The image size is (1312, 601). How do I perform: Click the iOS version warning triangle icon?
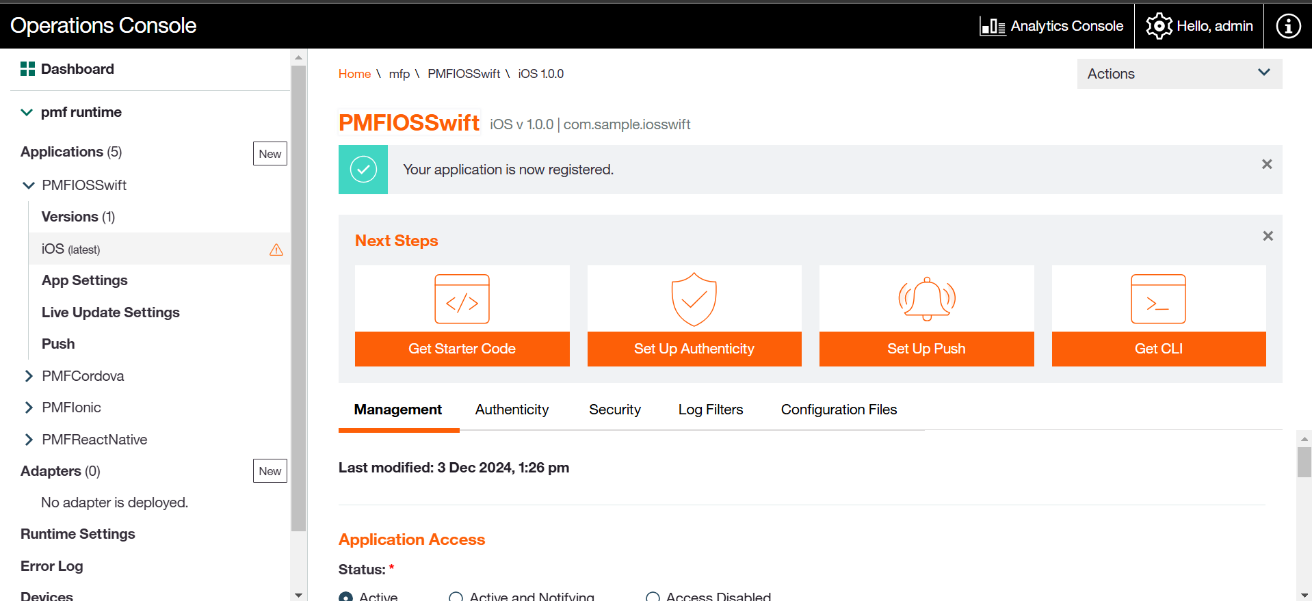pyautogui.click(x=276, y=250)
